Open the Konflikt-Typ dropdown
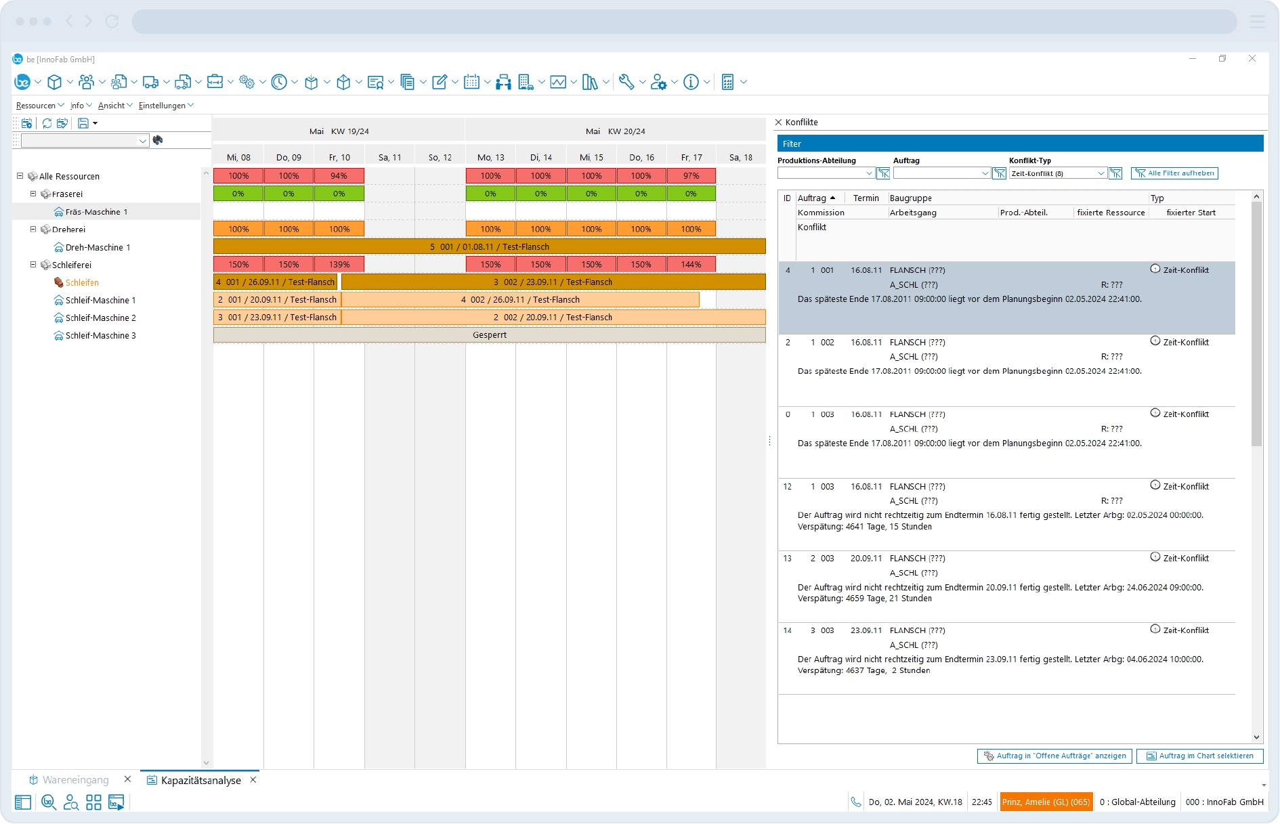The width and height of the screenshot is (1280, 824). tap(1101, 173)
